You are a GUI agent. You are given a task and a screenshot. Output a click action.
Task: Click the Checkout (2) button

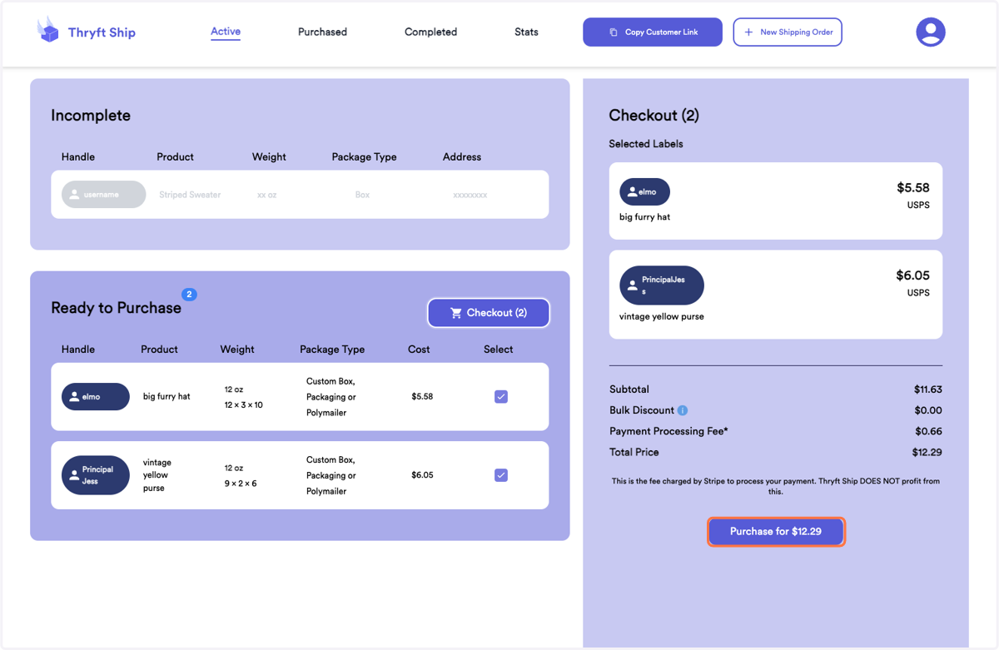(x=489, y=313)
